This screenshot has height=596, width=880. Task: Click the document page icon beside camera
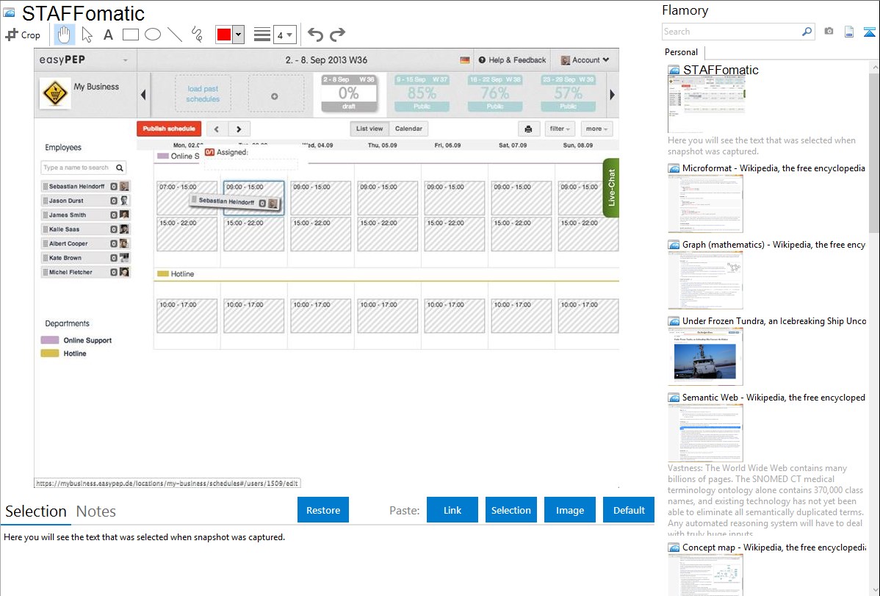[x=849, y=32]
